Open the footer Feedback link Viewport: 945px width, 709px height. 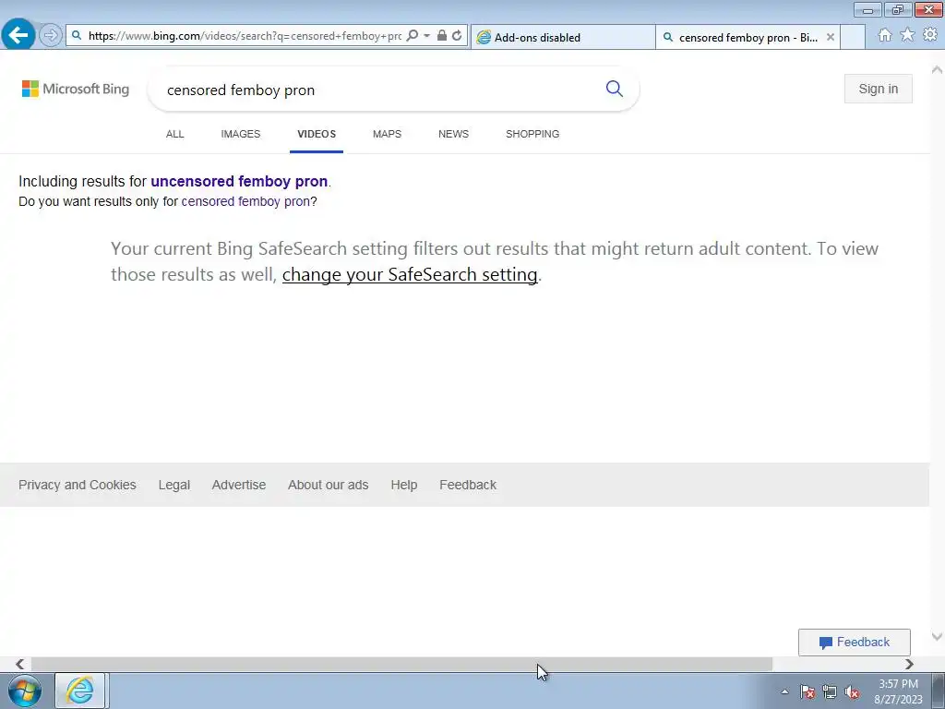pyautogui.click(x=468, y=485)
